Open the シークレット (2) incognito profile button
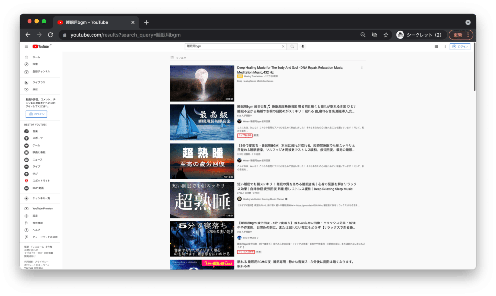Viewport: 496px width, 296px height. tap(419, 35)
